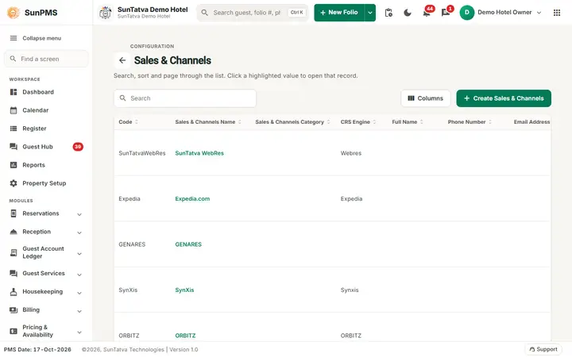Expand the Housekeeping chevron
Viewport: 572px width, 357px height.
(x=79, y=293)
